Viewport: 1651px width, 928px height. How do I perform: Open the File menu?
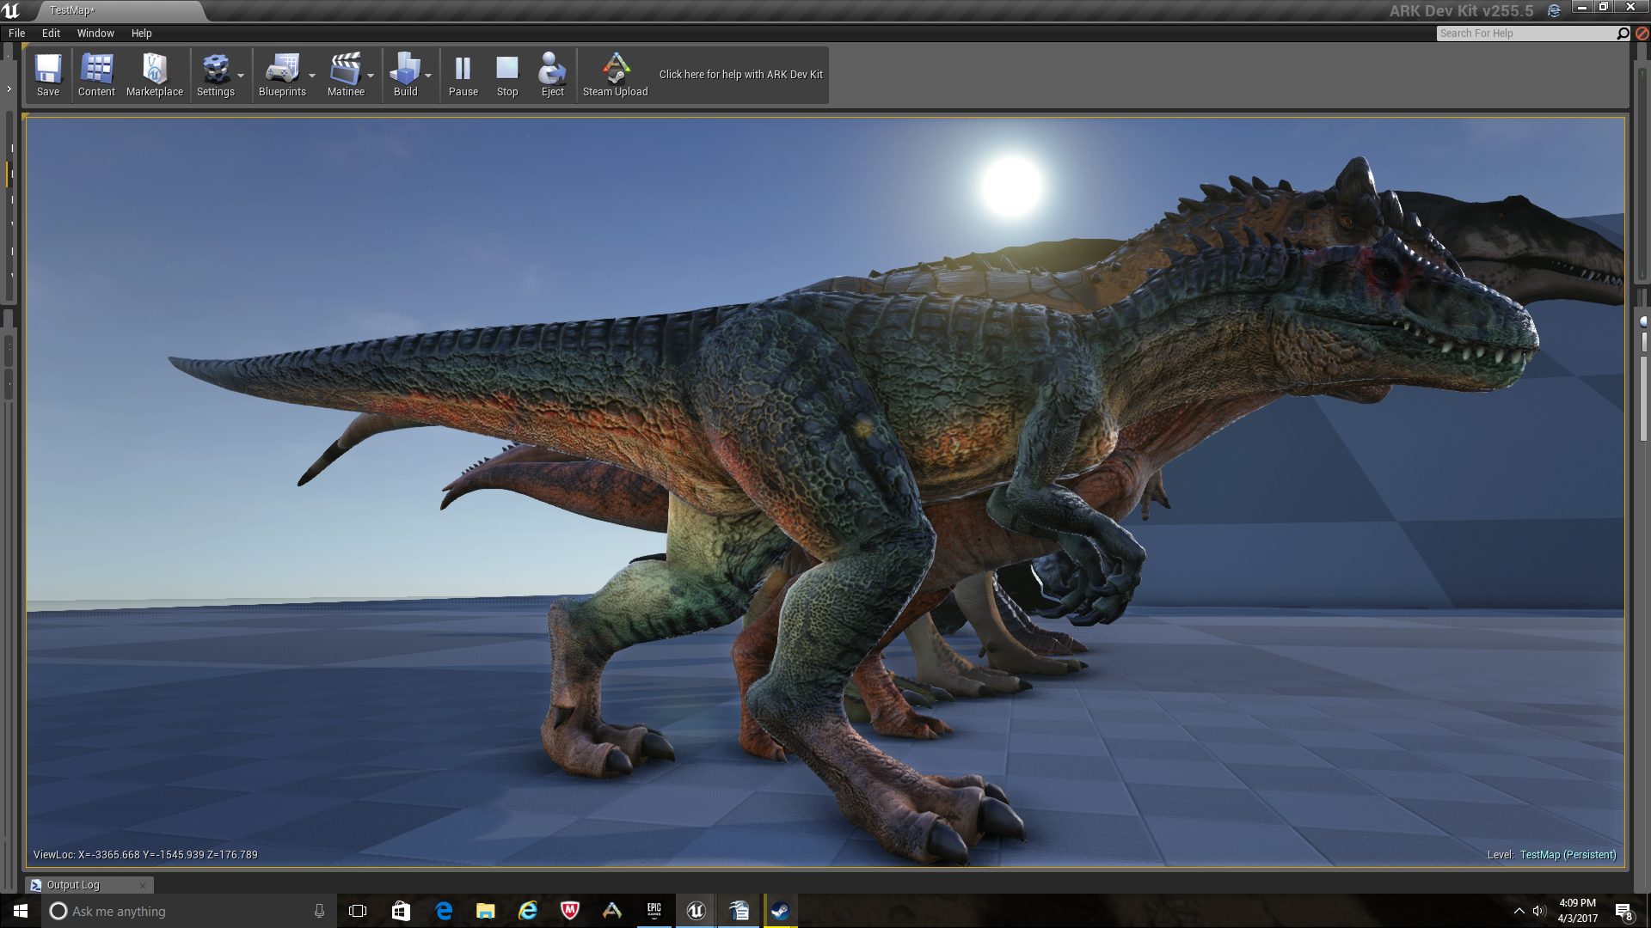coord(16,34)
